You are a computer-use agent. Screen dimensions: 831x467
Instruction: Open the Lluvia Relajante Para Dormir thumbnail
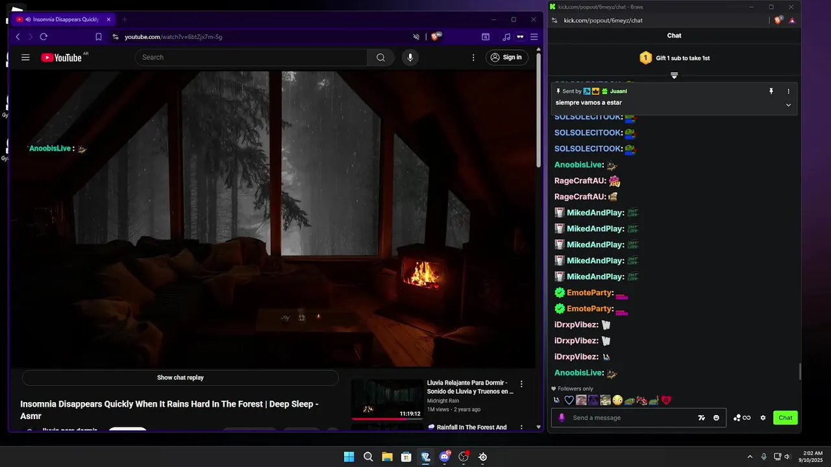point(388,400)
